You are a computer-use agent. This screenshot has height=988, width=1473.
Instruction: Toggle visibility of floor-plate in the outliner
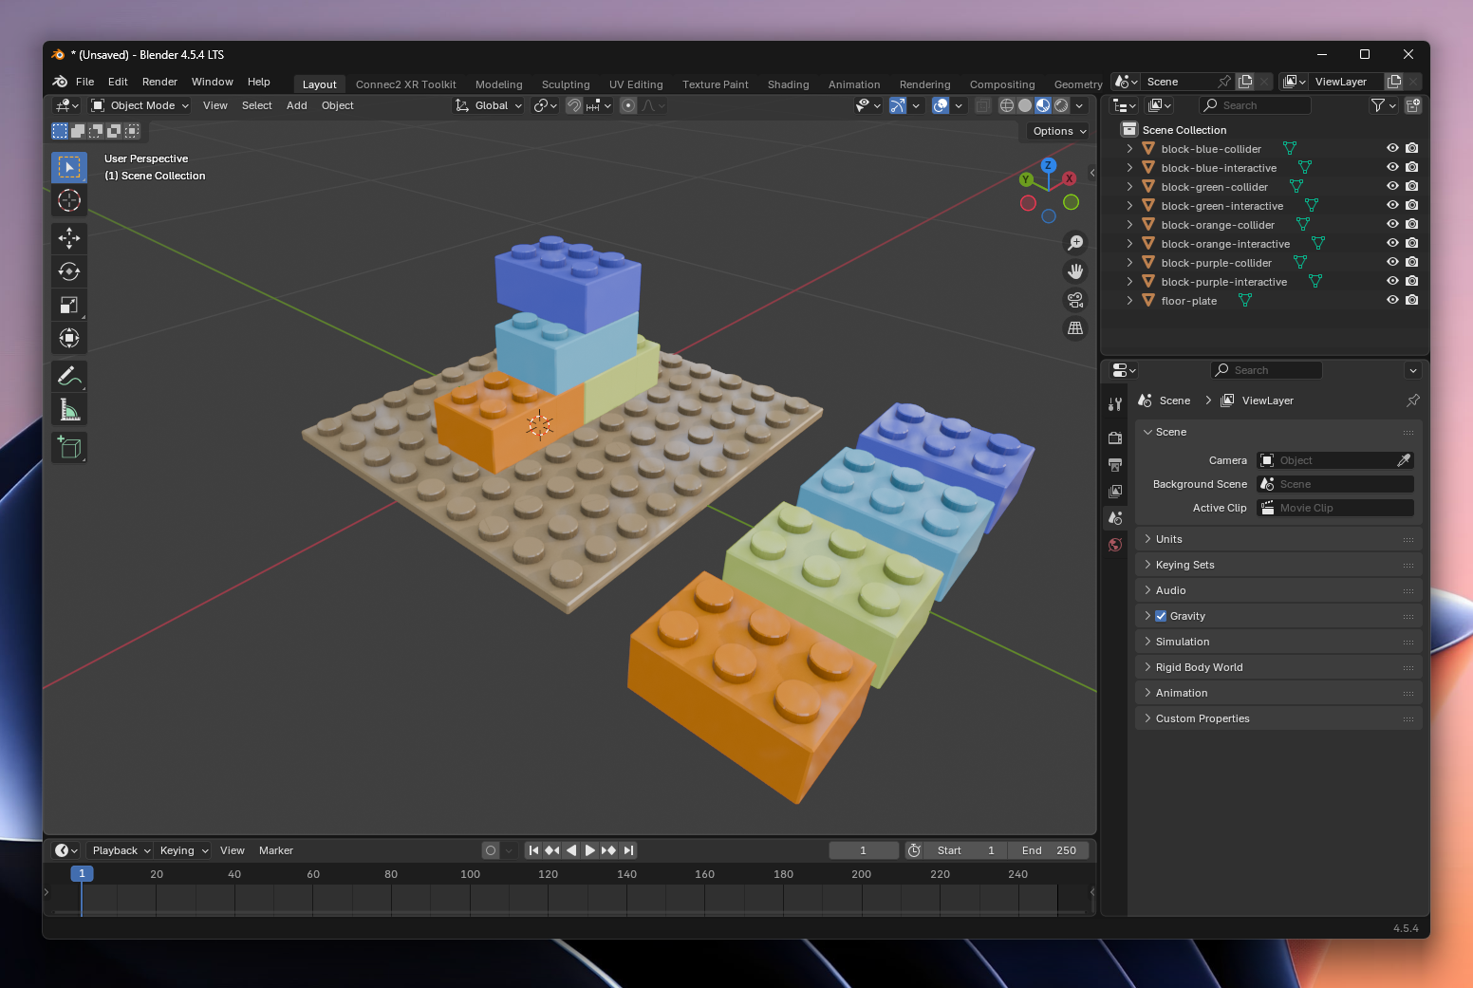(x=1392, y=300)
